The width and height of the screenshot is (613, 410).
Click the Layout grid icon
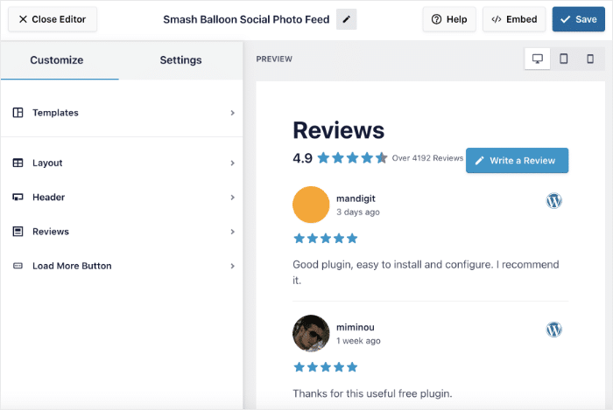click(18, 163)
